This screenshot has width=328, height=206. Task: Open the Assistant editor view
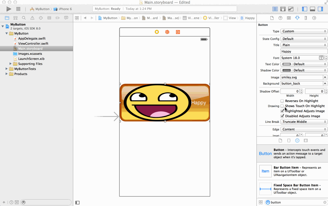click(283, 9)
